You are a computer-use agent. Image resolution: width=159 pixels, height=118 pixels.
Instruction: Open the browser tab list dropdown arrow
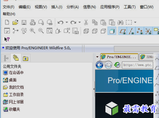pyautogui.click(x=97, y=57)
